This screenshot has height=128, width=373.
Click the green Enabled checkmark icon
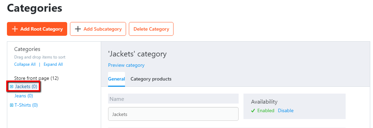[253, 111]
